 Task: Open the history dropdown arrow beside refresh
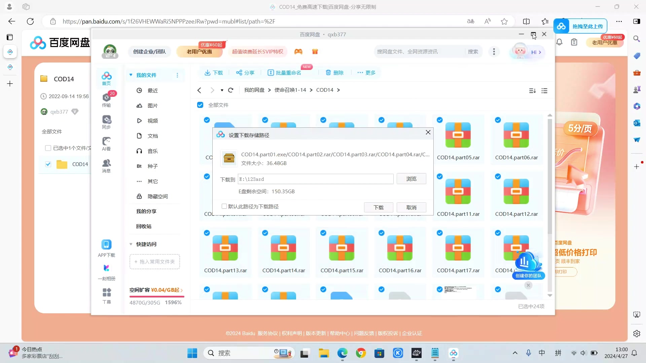pos(222,90)
